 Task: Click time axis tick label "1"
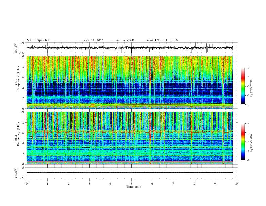[x=47, y=184]
